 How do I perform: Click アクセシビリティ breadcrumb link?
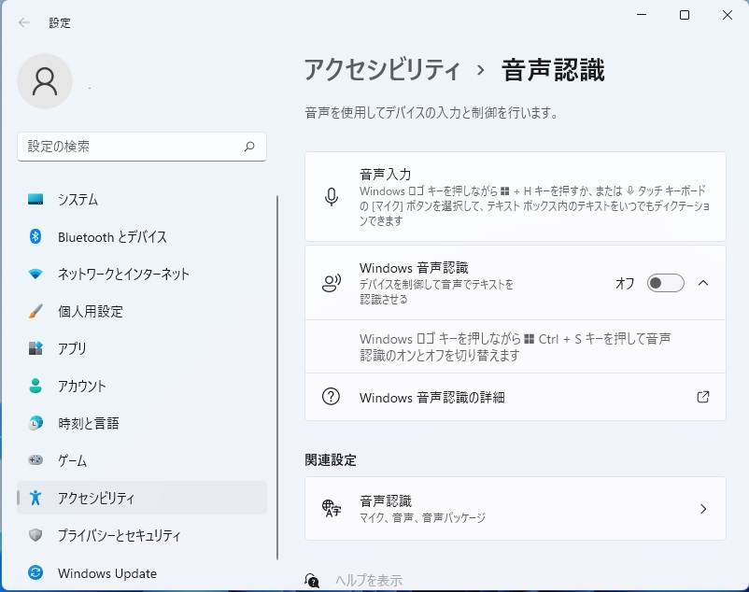[x=382, y=70]
